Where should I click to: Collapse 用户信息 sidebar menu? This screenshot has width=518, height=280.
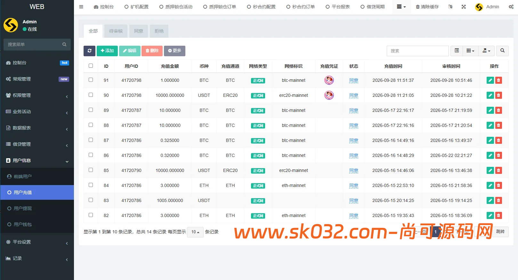[x=37, y=160]
